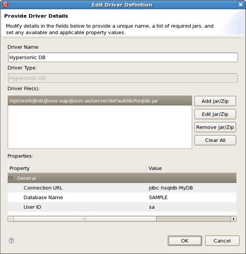Open the help question mark icon
Screen dimensions: 246x254
point(11,241)
